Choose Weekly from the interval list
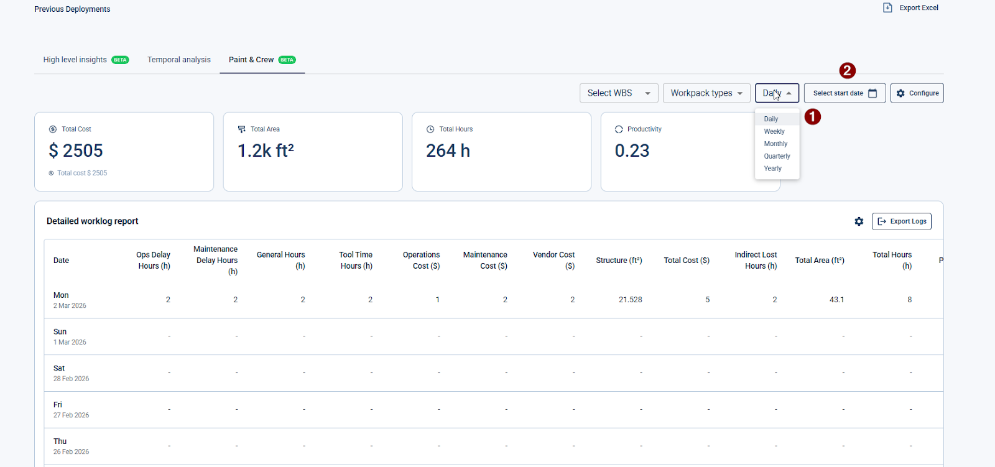 coord(774,131)
